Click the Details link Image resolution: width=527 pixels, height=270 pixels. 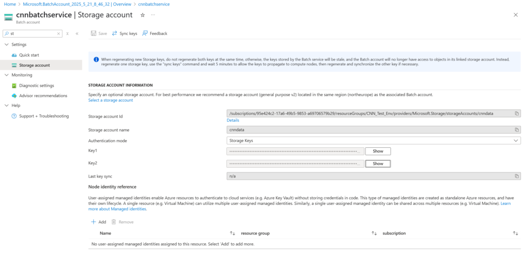coord(233,120)
